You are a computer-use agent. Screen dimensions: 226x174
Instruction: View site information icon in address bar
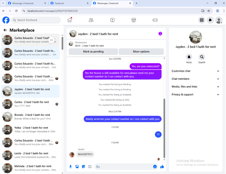point(24,11)
